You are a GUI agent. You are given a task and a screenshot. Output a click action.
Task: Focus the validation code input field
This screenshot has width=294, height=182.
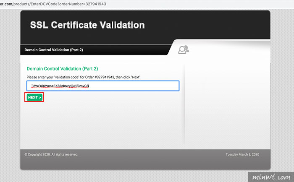103,86
